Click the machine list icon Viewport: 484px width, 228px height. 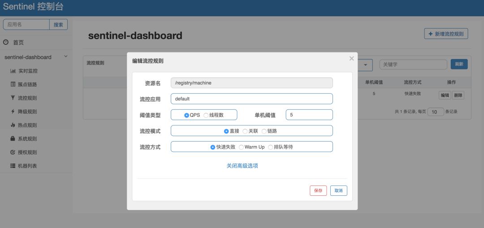coord(13,166)
